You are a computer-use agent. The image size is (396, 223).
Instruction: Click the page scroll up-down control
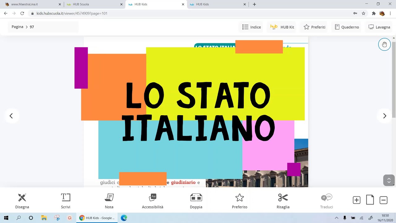389,180
